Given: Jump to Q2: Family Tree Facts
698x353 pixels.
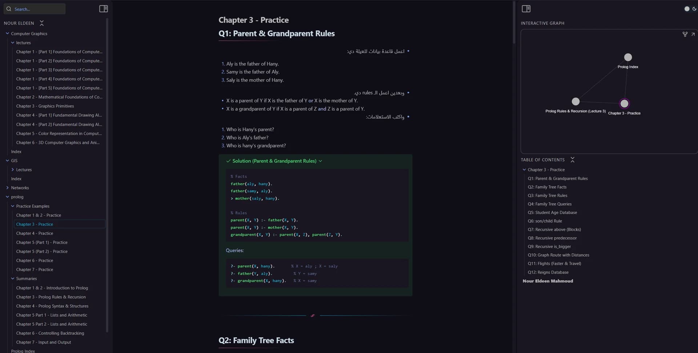Looking at the screenshot, I should click(x=547, y=187).
